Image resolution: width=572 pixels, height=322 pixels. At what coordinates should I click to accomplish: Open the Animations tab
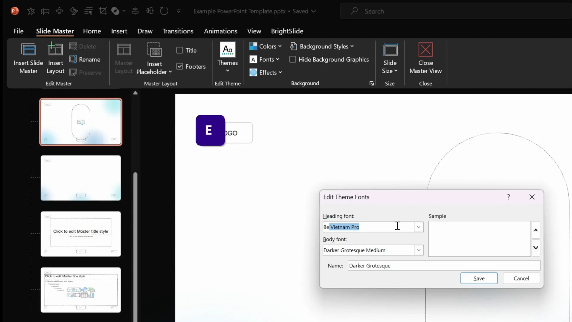[x=220, y=31]
